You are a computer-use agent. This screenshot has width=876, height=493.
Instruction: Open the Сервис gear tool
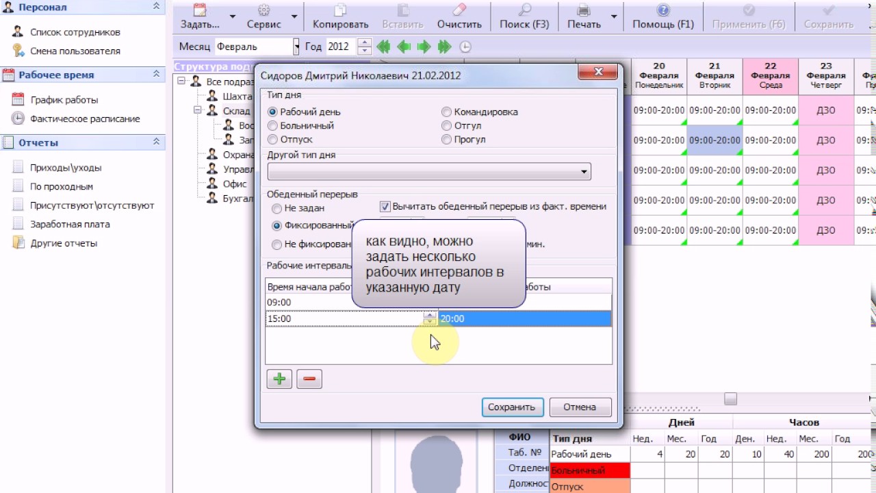click(x=264, y=17)
